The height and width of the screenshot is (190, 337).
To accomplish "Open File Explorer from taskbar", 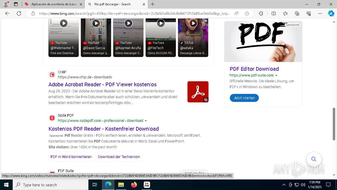I will pos(121,185).
